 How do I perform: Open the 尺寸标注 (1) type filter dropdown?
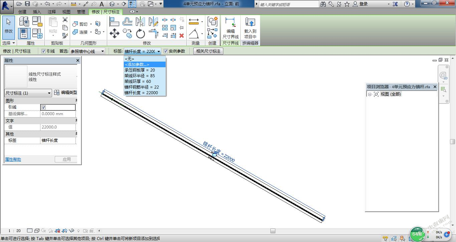[x=28, y=93]
